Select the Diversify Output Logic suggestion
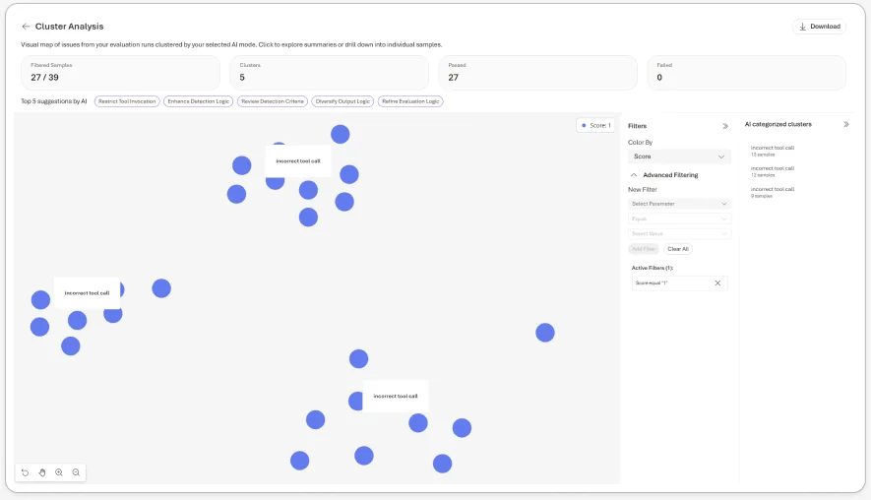Screen dimensions: 871x500 342,101
